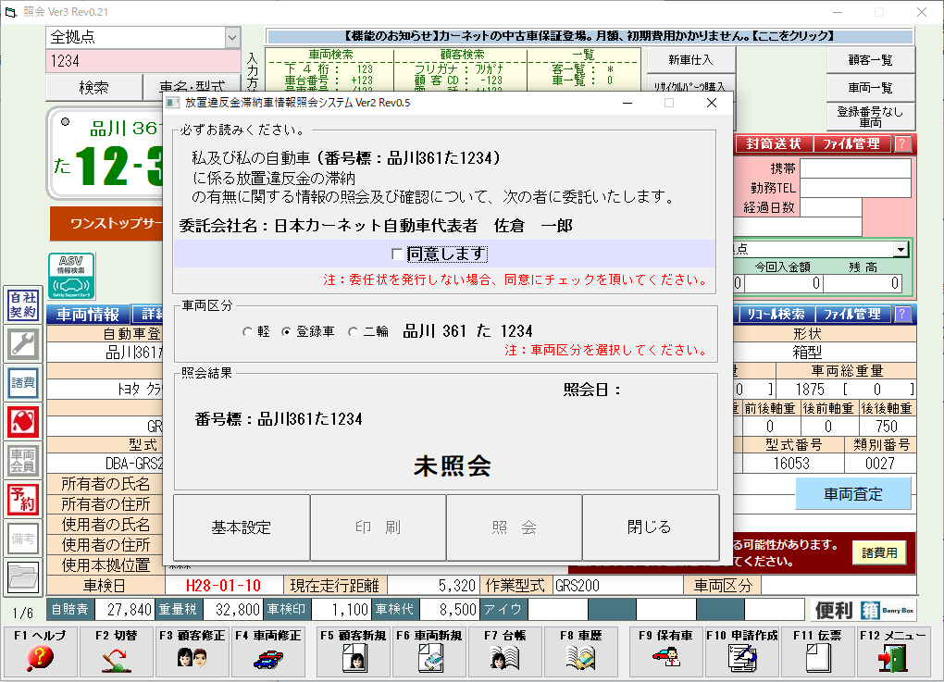
Task: Click the 作業型式 field GRS200
Action: tap(617, 586)
